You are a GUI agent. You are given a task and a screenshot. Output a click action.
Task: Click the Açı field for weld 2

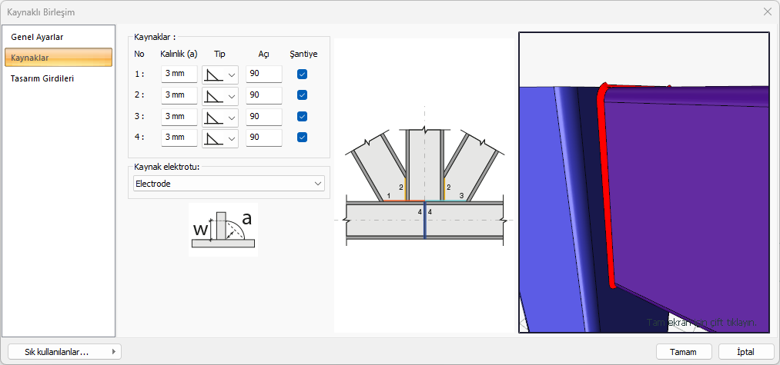coord(263,95)
